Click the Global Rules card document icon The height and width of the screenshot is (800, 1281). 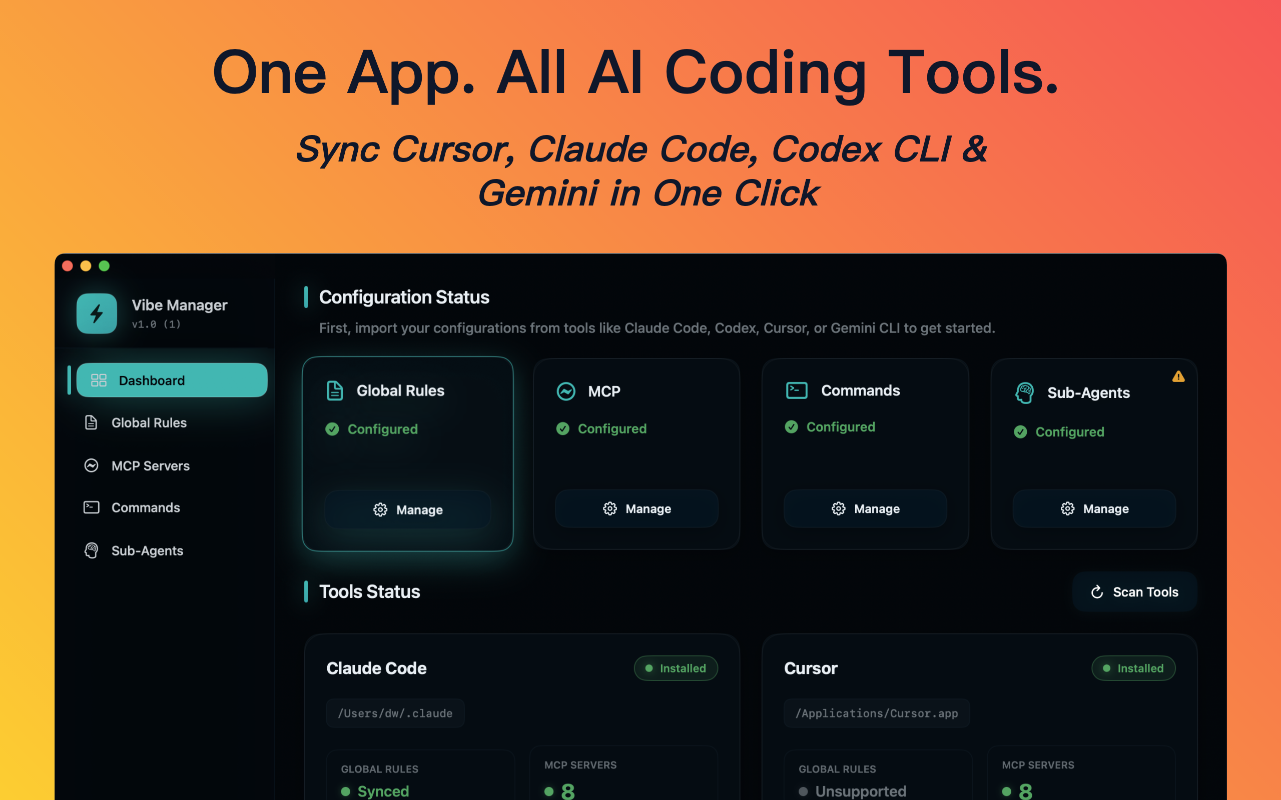[335, 390]
